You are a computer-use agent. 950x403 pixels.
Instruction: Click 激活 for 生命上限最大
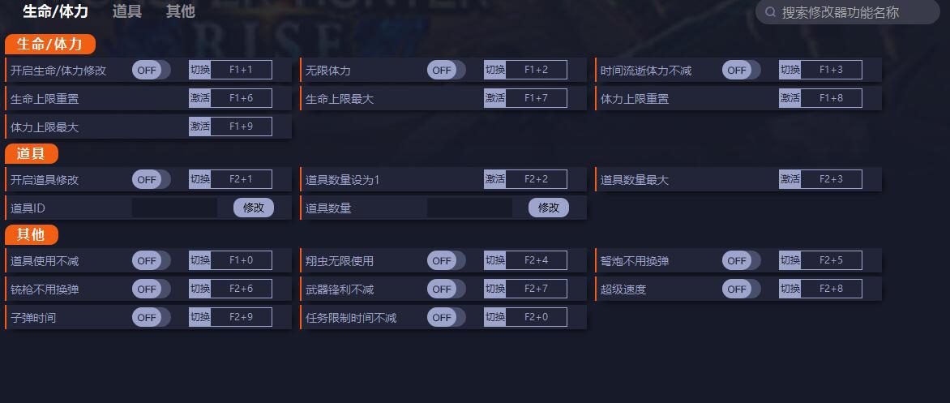coord(494,99)
